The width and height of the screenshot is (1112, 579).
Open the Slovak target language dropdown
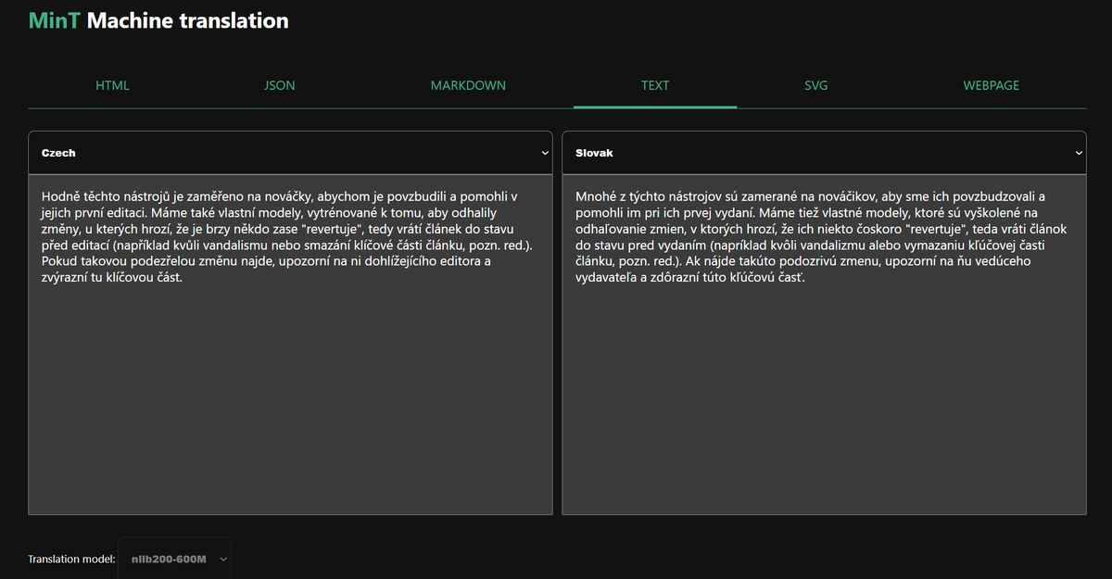point(824,153)
